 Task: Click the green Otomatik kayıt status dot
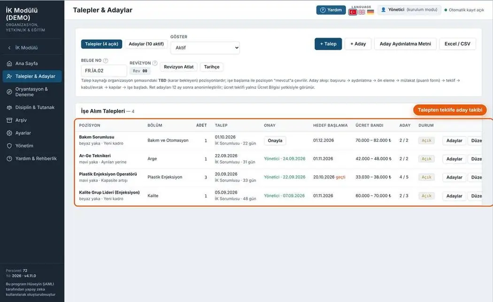coord(446,10)
